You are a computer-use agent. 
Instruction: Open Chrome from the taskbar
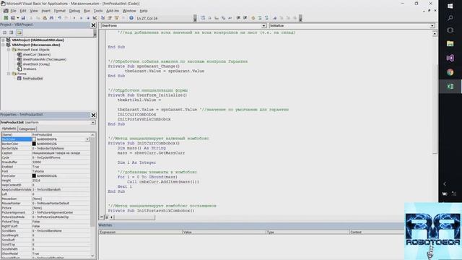tap(450, 72)
